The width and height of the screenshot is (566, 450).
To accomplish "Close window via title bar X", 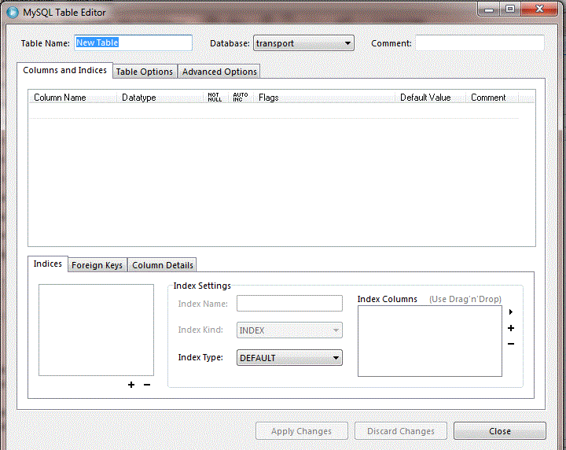I will pyautogui.click(x=539, y=9).
